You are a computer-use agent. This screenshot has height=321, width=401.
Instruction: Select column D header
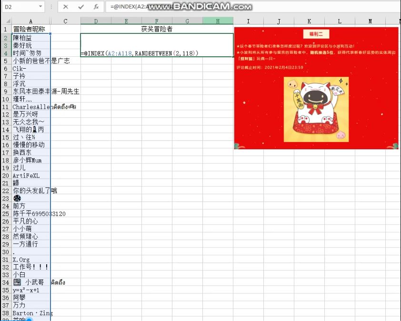tap(96, 21)
